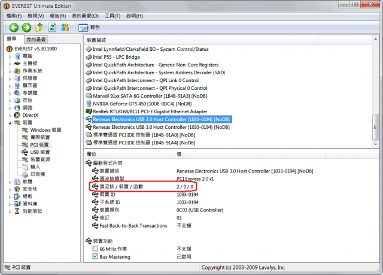Switch to the 我的最愛 sidebar tab

coord(36,40)
